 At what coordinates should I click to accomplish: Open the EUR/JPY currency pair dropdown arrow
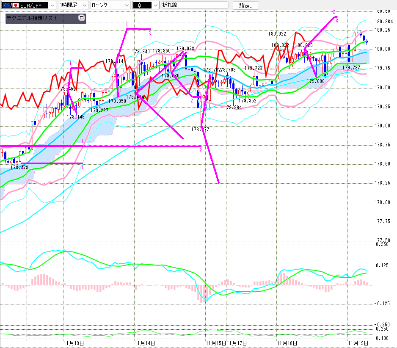coord(52,5)
